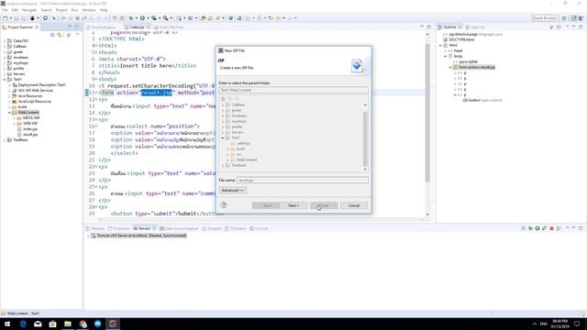Click the Save toolbar icon

17,18
